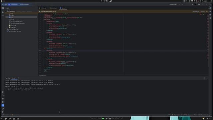The height and width of the screenshot is (120, 213).
Task: Click the Search Everywhere magnifier icon
Action: point(196,5)
